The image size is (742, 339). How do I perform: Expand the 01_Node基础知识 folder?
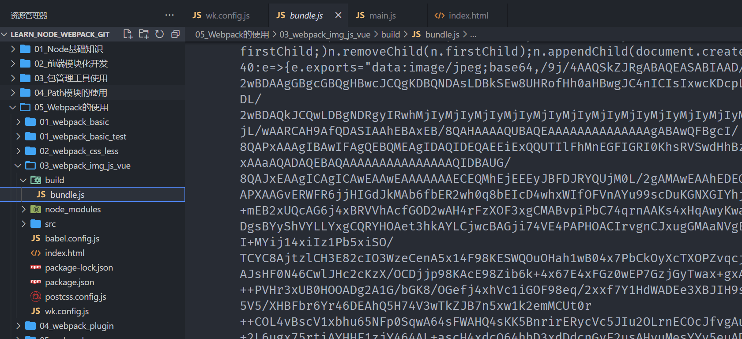(13, 49)
